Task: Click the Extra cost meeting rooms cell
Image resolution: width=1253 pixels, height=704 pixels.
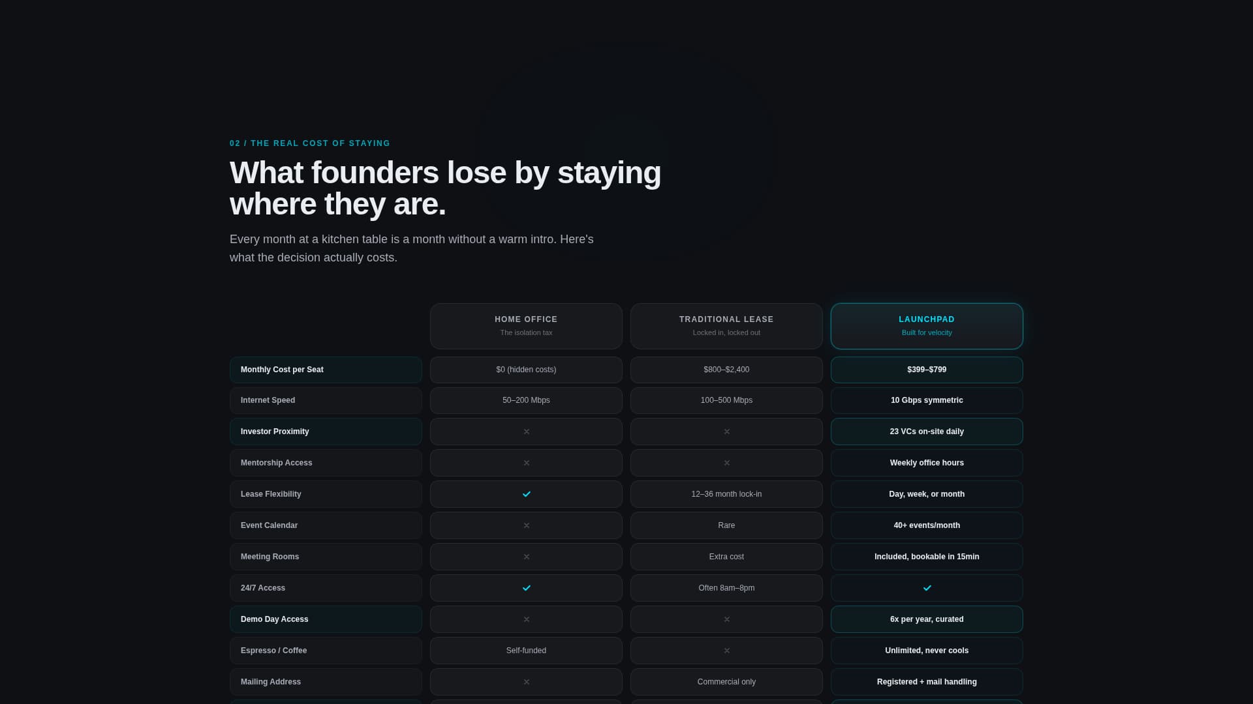Action: 726,557
